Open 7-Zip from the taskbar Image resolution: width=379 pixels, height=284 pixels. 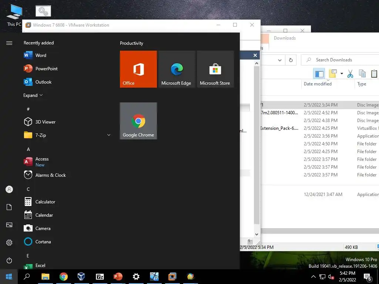point(100,277)
